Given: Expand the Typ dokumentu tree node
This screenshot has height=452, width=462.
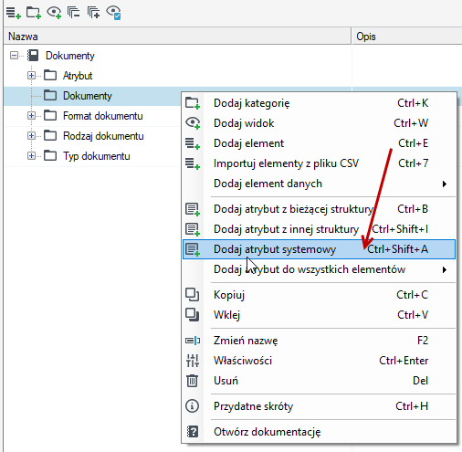Looking at the screenshot, I should (31, 155).
